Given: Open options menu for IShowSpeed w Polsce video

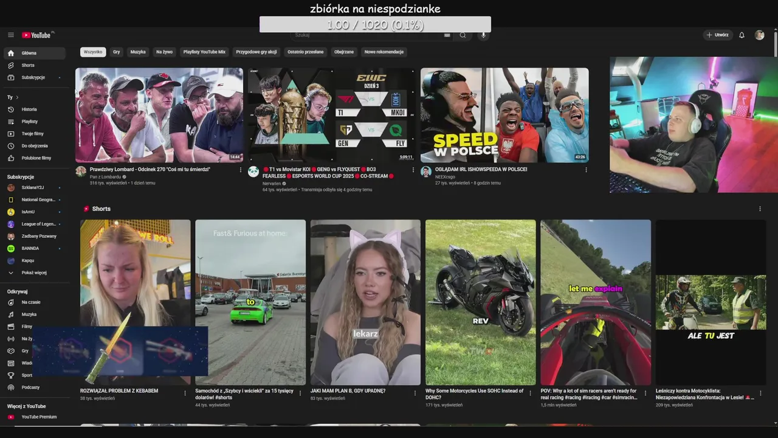Looking at the screenshot, I should click(586, 170).
